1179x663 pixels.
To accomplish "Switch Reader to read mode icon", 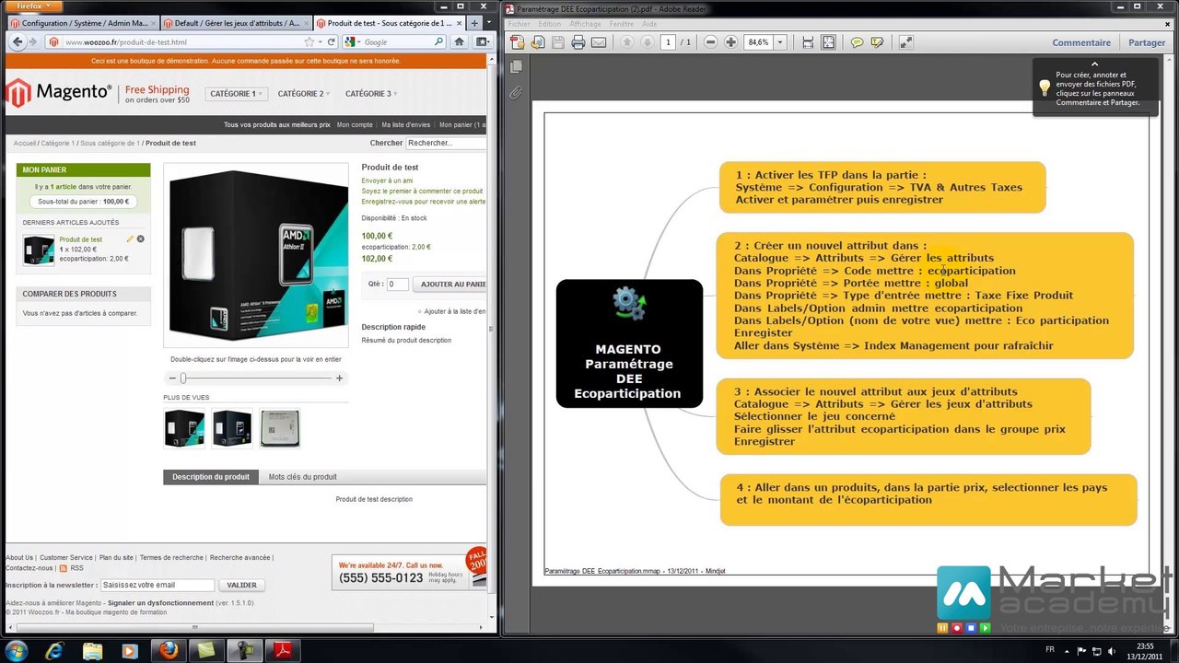I will tap(905, 42).
